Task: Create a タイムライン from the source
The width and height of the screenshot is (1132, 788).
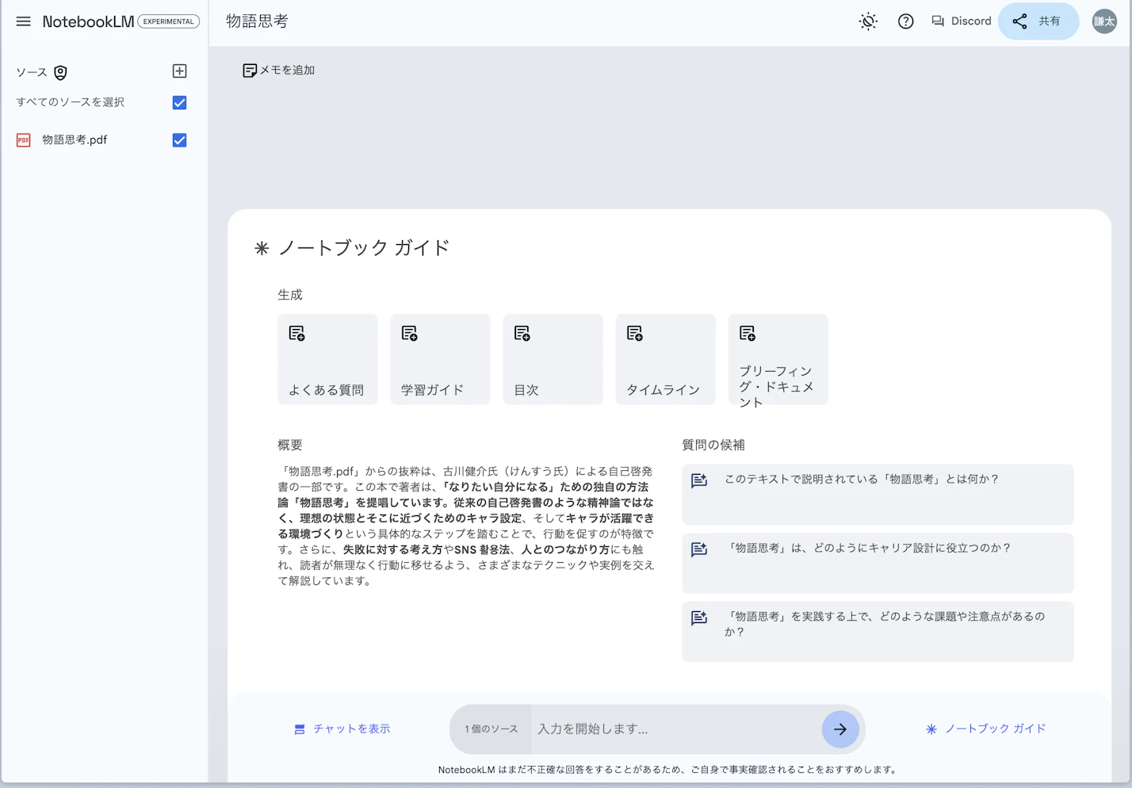Action: [664, 358]
